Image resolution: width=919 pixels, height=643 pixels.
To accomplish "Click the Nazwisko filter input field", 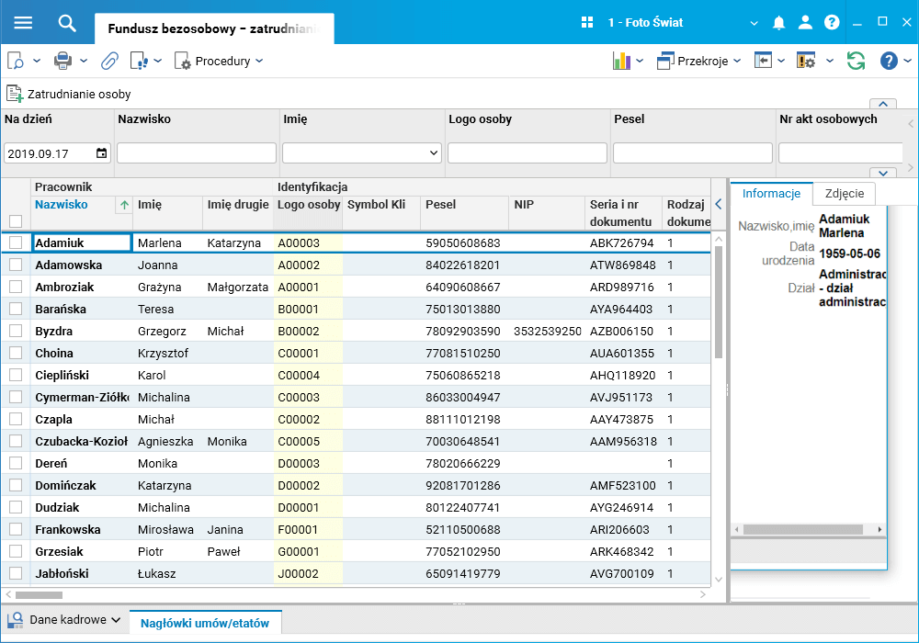I will pos(196,152).
